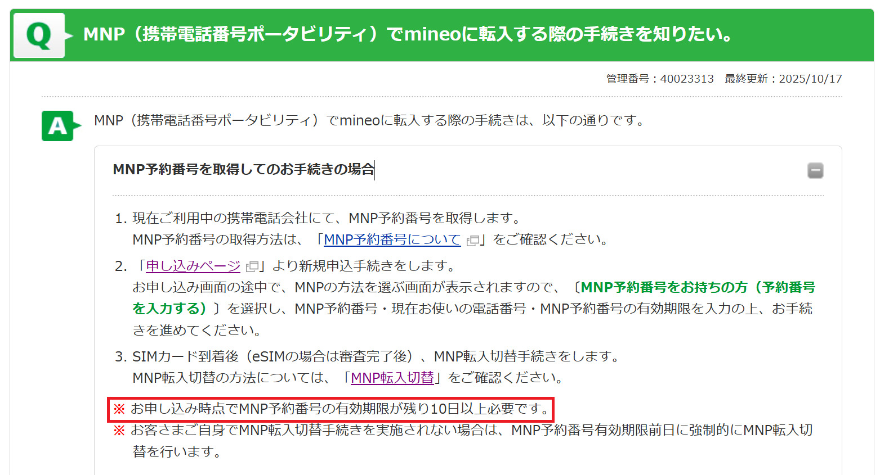Click external-window icon beside 申し込みページ
The height and width of the screenshot is (475, 880).
(252, 267)
